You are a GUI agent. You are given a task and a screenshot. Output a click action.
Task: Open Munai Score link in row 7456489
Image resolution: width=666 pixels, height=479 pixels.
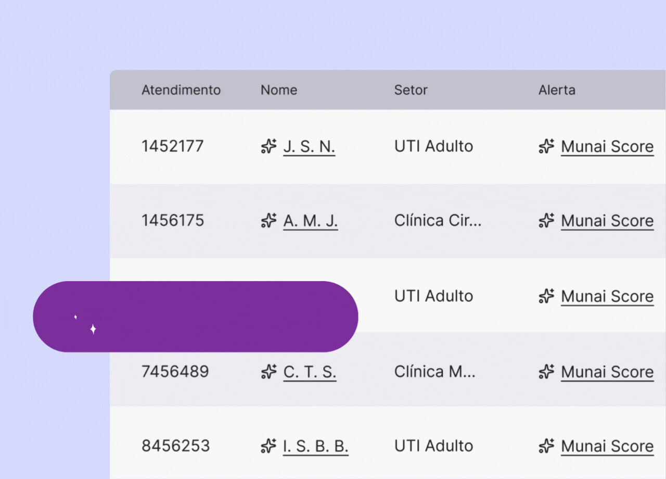[x=607, y=372]
